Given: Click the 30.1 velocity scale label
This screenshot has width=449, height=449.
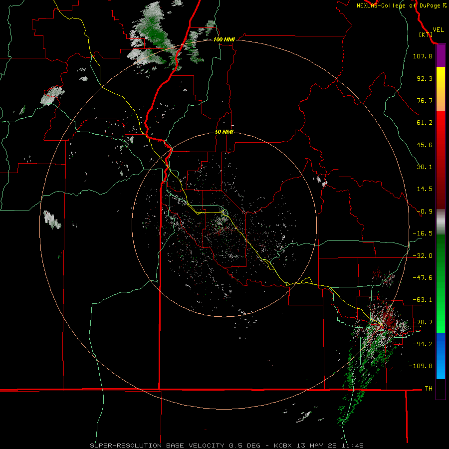Looking at the screenshot, I should pos(425,167).
